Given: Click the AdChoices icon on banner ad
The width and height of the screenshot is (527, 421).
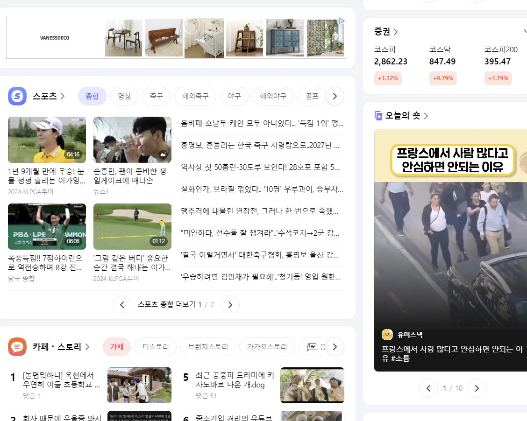Looking at the screenshot, I should pyautogui.click(x=342, y=21).
